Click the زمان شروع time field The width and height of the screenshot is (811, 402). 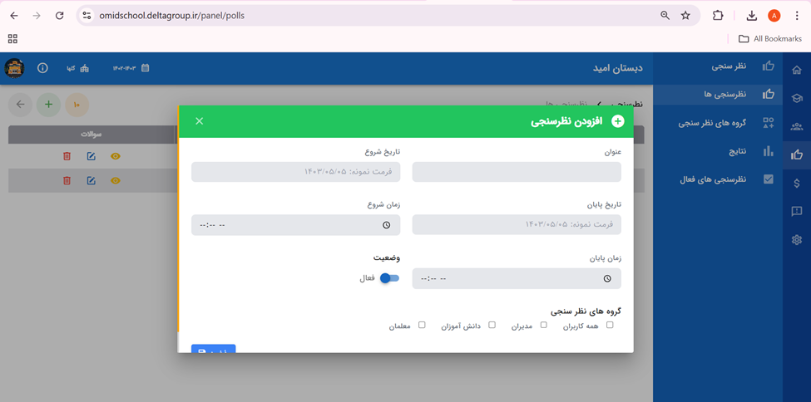pyautogui.click(x=296, y=225)
